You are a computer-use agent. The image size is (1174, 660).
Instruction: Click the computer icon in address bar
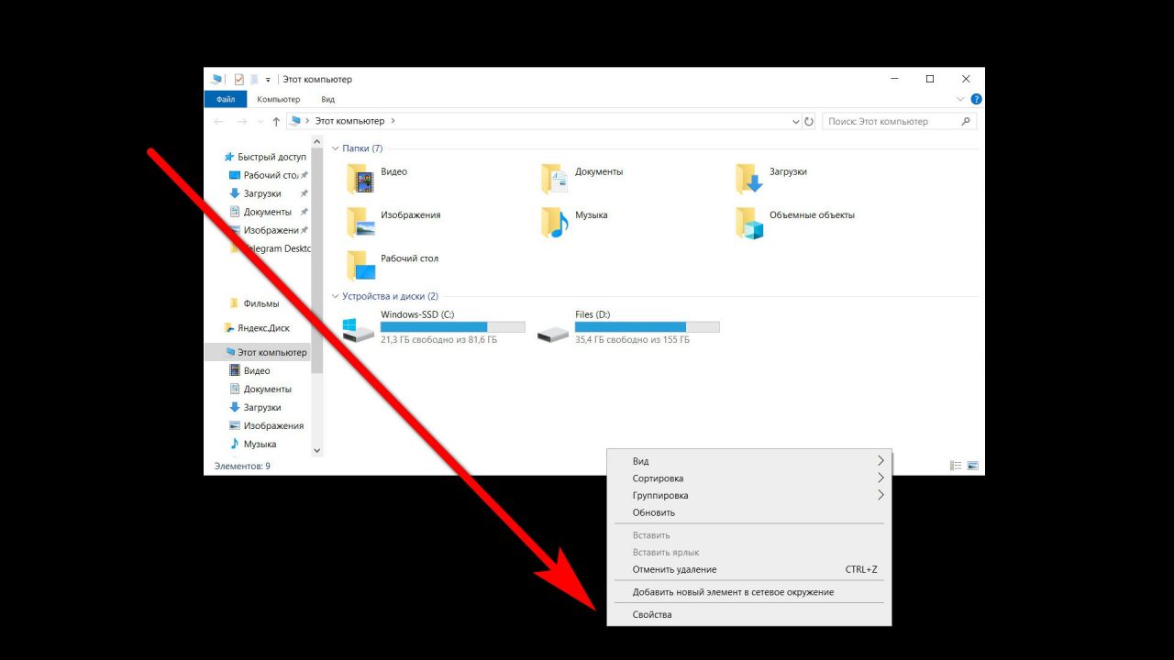[x=295, y=120]
